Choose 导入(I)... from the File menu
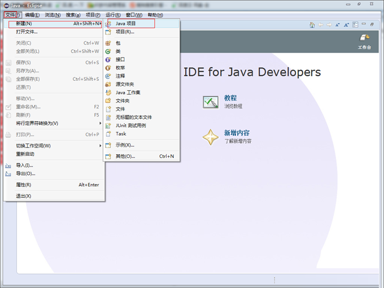Viewport: 384px width, 288px height. click(x=25, y=165)
